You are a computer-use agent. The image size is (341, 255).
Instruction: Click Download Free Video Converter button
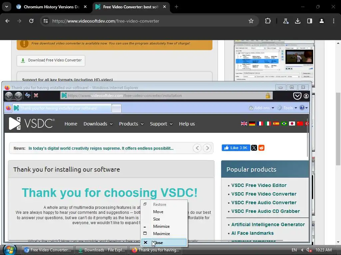[51, 60]
